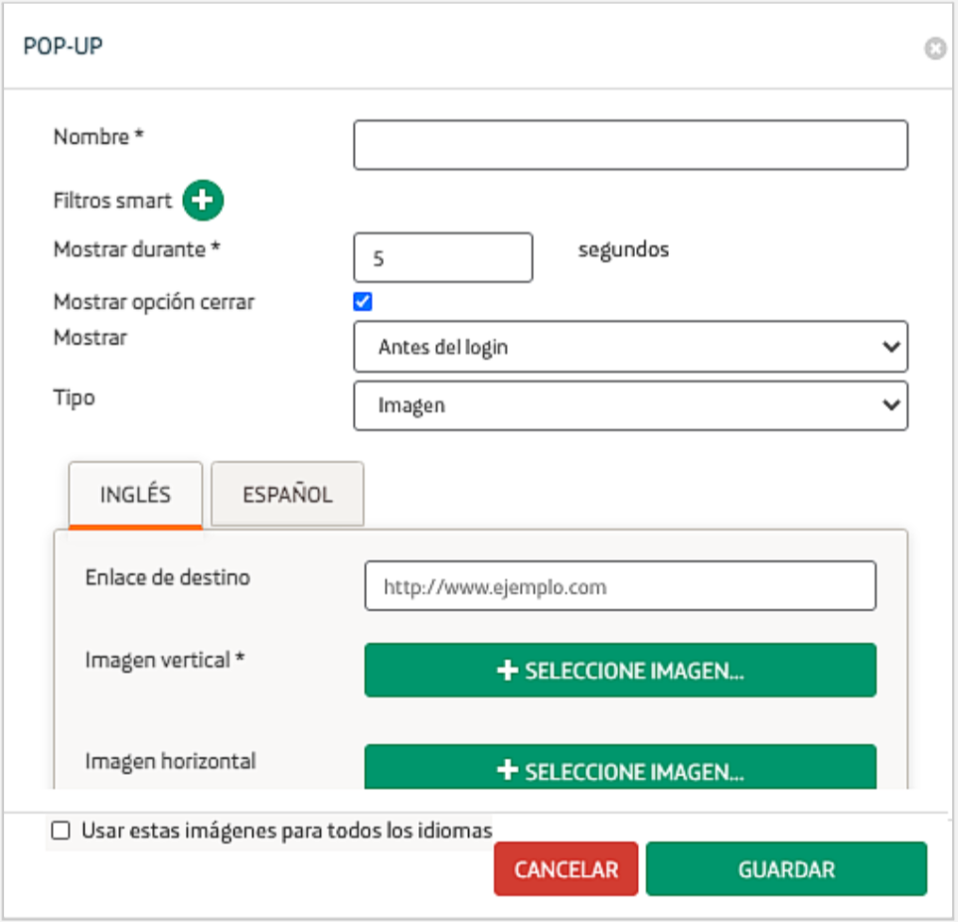Uncheck Mostrar opción cerrar checkbox
Viewport: 958px width, 922px height.
[x=363, y=302]
